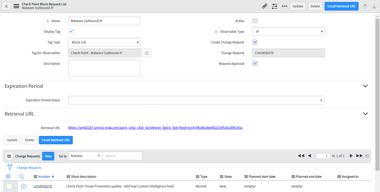The width and height of the screenshot is (380, 192).
Task: Open the Observable Type dropdown
Action: click(x=288, y=32)
